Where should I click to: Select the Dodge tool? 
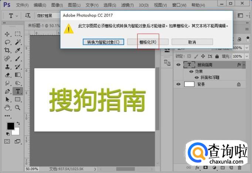tap(17, 83)
